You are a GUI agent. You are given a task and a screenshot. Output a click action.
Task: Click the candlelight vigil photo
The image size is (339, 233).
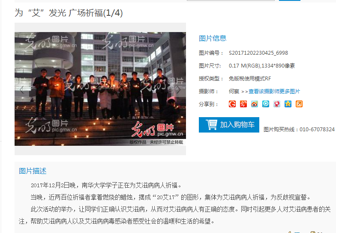[100, 89]
